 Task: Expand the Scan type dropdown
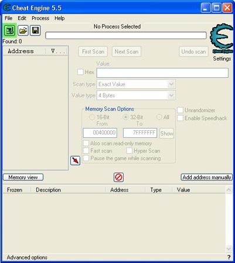[136, 84]
